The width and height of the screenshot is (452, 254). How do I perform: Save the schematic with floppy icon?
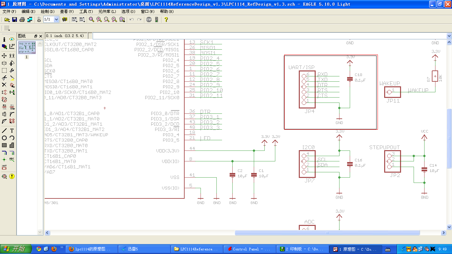pos(15,20)
